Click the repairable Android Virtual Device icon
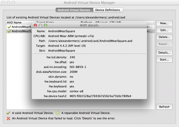179x127 pixels. pos(57,113)
